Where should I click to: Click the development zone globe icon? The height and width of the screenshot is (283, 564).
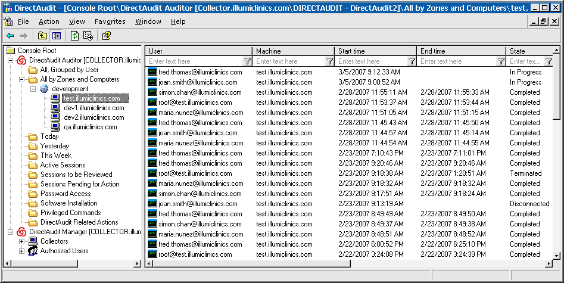click(44, 89)
